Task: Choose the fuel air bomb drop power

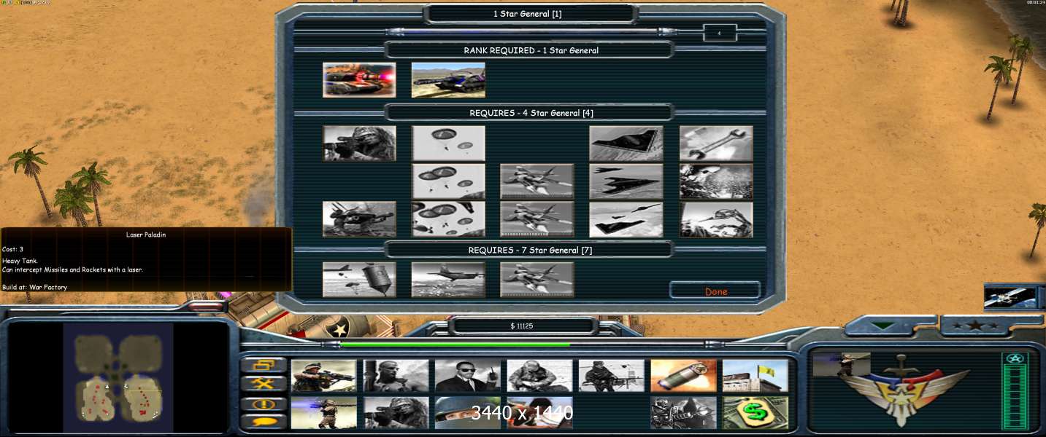Action: pyautogui.click(x=359, y=280)
